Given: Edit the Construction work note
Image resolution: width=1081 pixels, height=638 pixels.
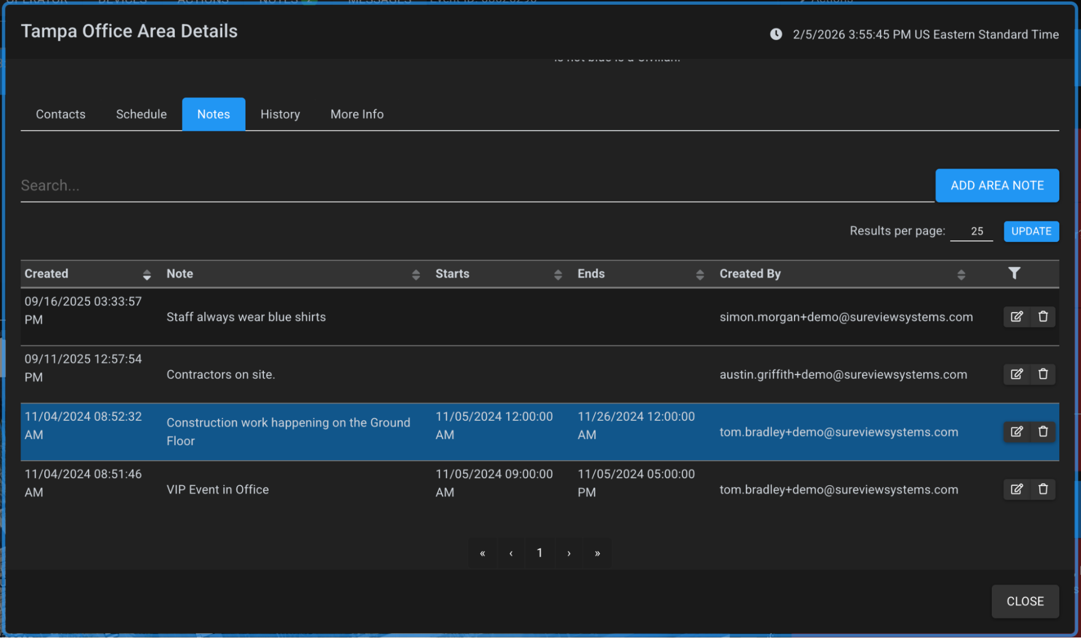Looking at the screenshot, I should point(1016,432).
